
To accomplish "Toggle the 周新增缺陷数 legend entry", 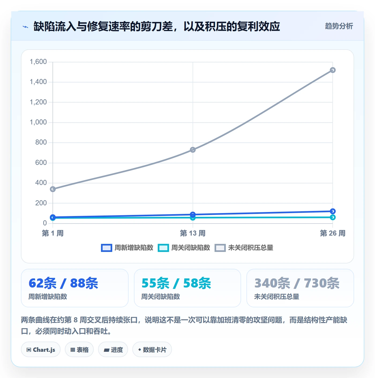I will 127,248.
